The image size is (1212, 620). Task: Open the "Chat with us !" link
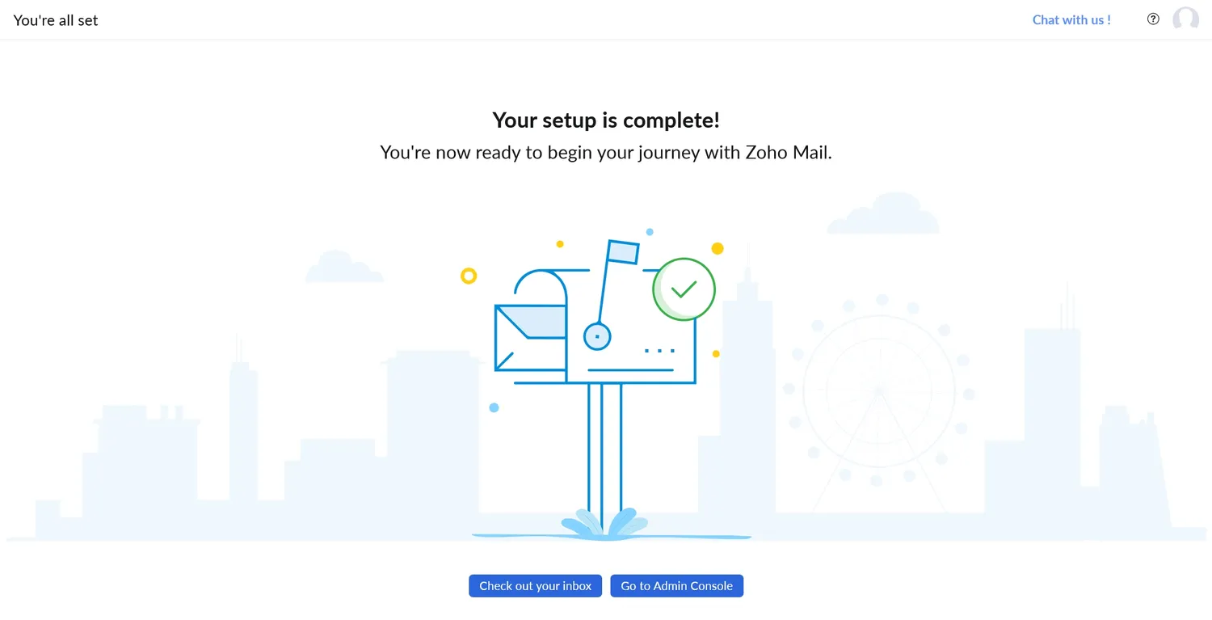(x=1071, y=19)
